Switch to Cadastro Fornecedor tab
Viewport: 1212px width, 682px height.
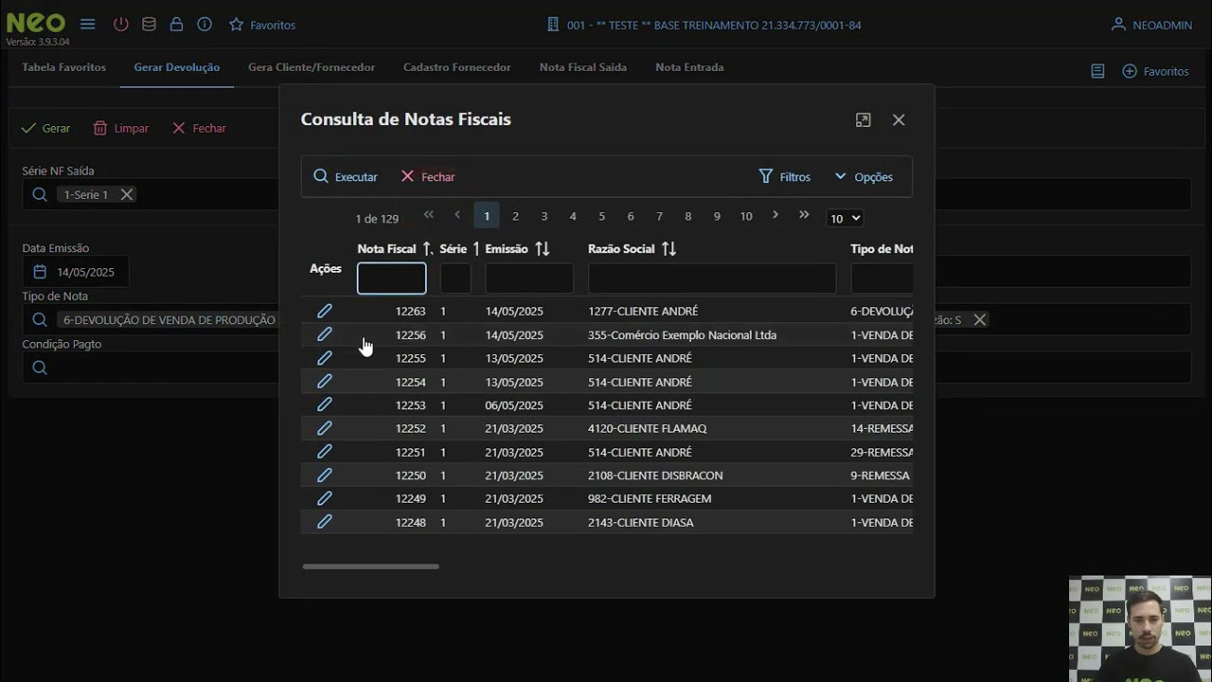click(456, 67)
